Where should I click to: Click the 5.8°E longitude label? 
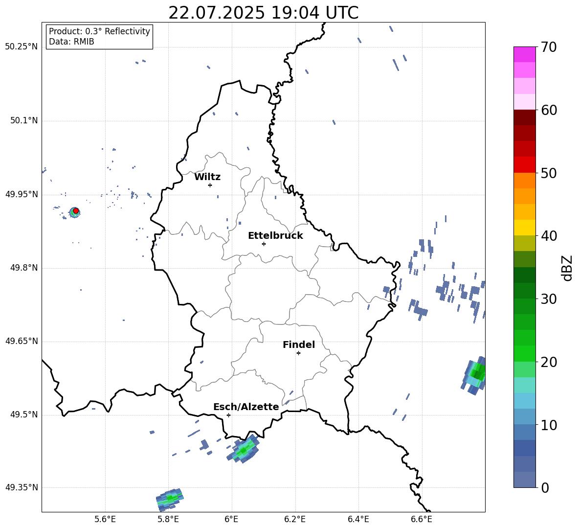tap(168, 519)
